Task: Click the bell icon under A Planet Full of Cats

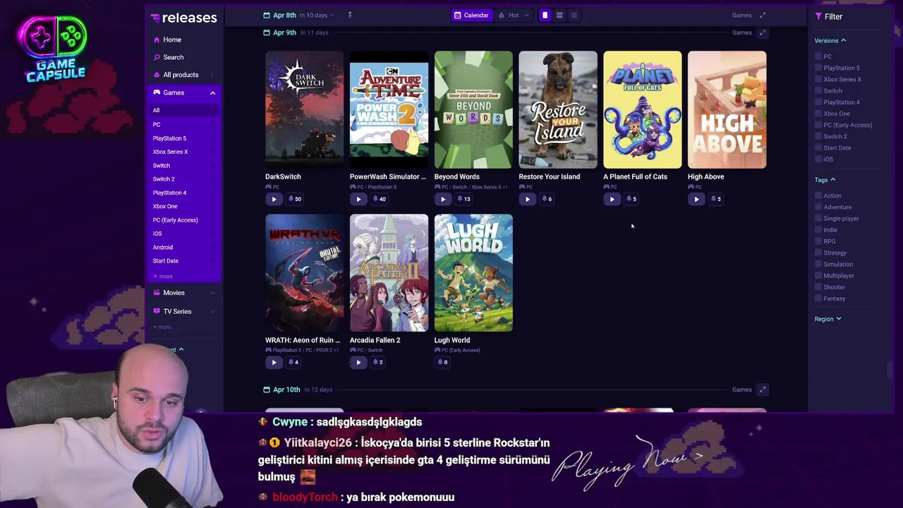Action: tap(631, 199)
